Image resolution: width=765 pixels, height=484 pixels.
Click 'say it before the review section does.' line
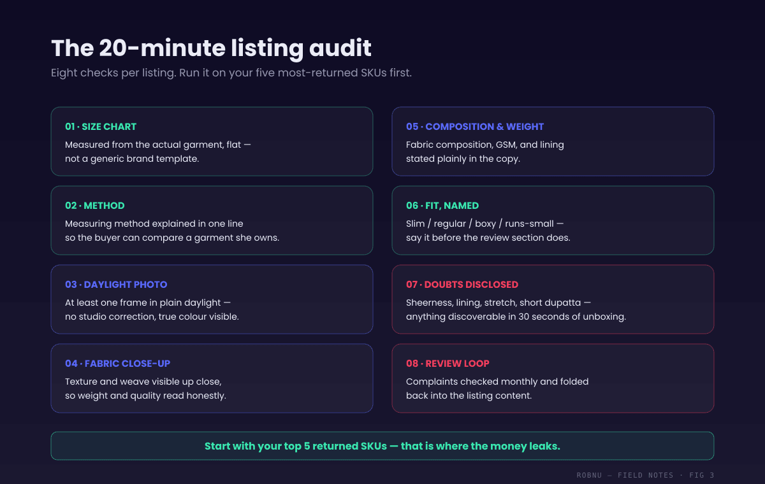(x=488, y=238)
